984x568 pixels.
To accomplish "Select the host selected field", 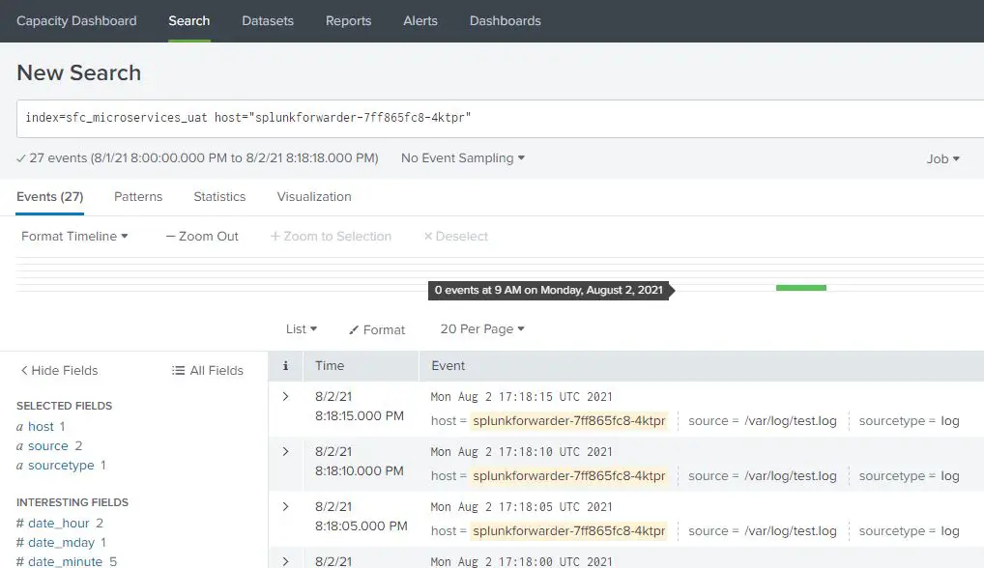I will pos(41,426).
